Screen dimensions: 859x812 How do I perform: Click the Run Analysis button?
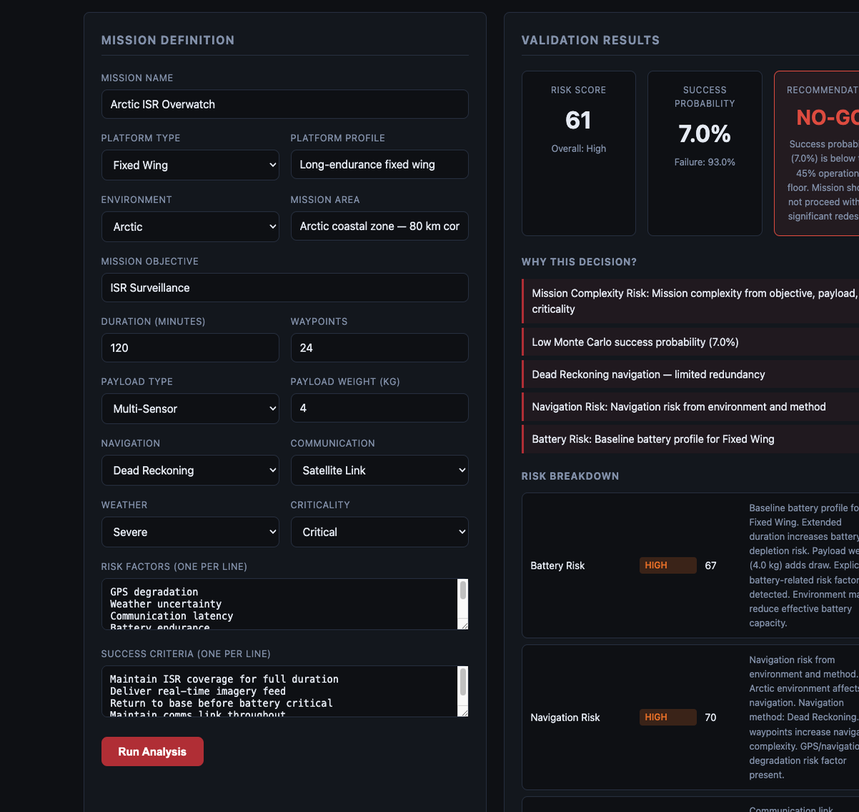(x=152, y=751)
